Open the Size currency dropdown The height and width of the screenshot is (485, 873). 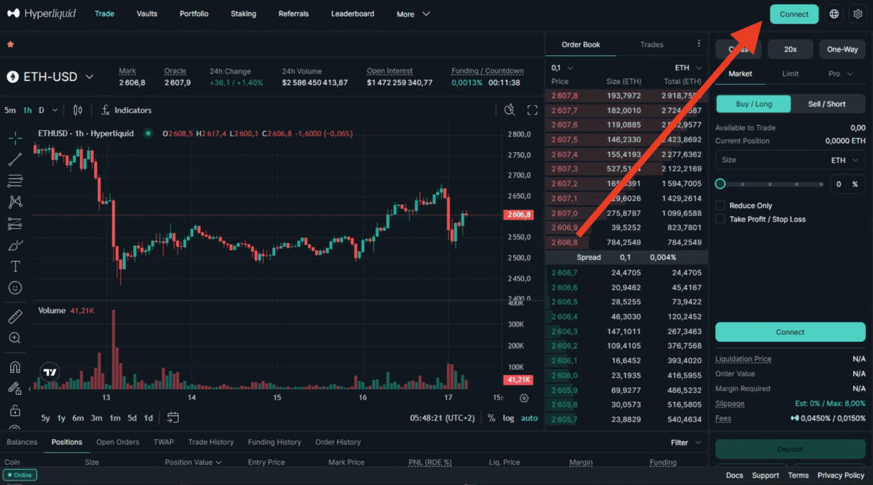(846, 160)
